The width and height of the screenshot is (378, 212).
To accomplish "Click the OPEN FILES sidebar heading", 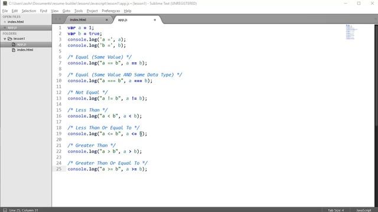I will pos(12,17).
